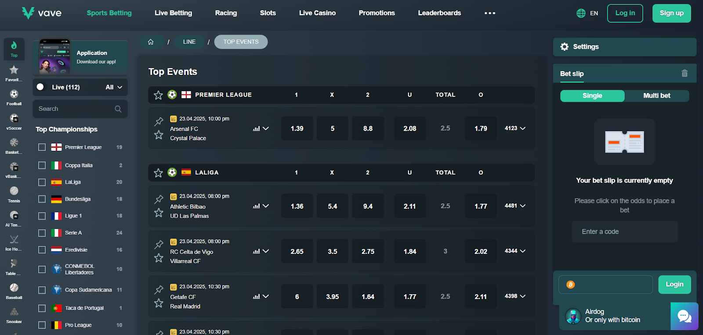Favorite the Premier League header star
Screen dimensions: 703x335
click(x=158, y=95)
